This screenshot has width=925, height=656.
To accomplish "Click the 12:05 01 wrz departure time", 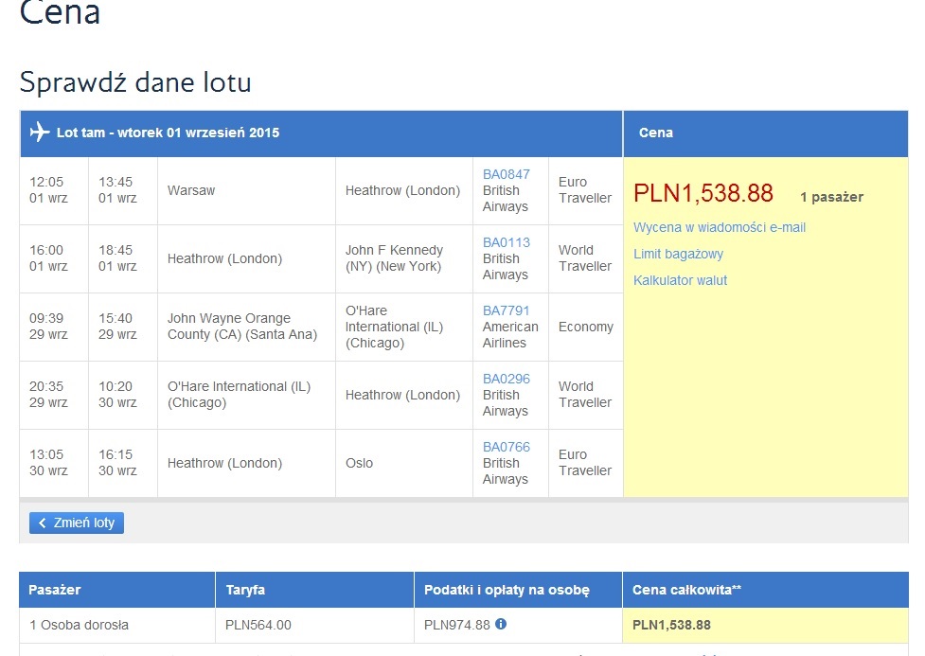I will click(48, 190).
